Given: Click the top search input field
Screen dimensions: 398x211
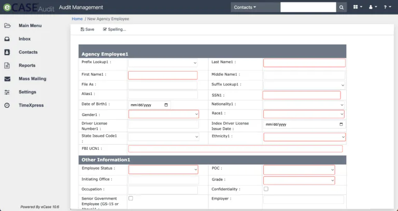Looking at the screenshot, I should 308,7.
